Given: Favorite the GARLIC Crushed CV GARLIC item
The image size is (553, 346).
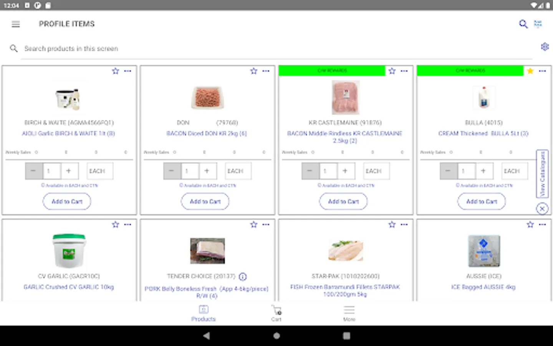Looking at the screenshot, I should (x=116, y=225).
